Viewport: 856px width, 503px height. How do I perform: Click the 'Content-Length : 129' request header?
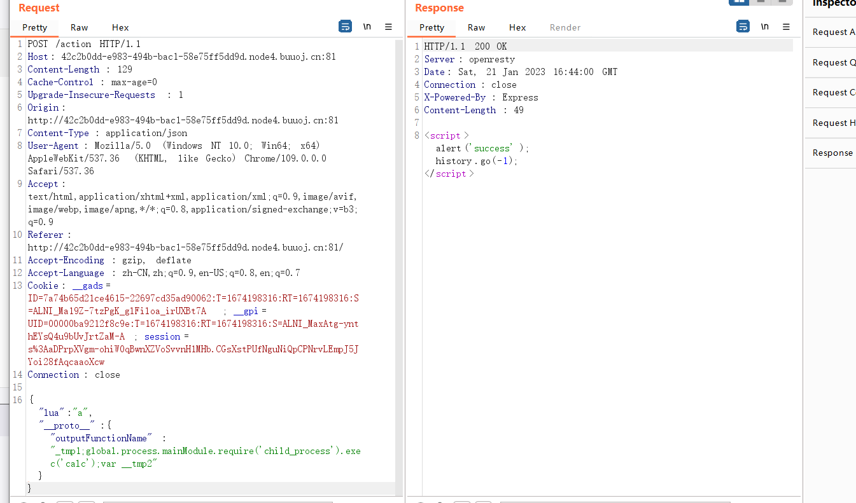(80, 69)
